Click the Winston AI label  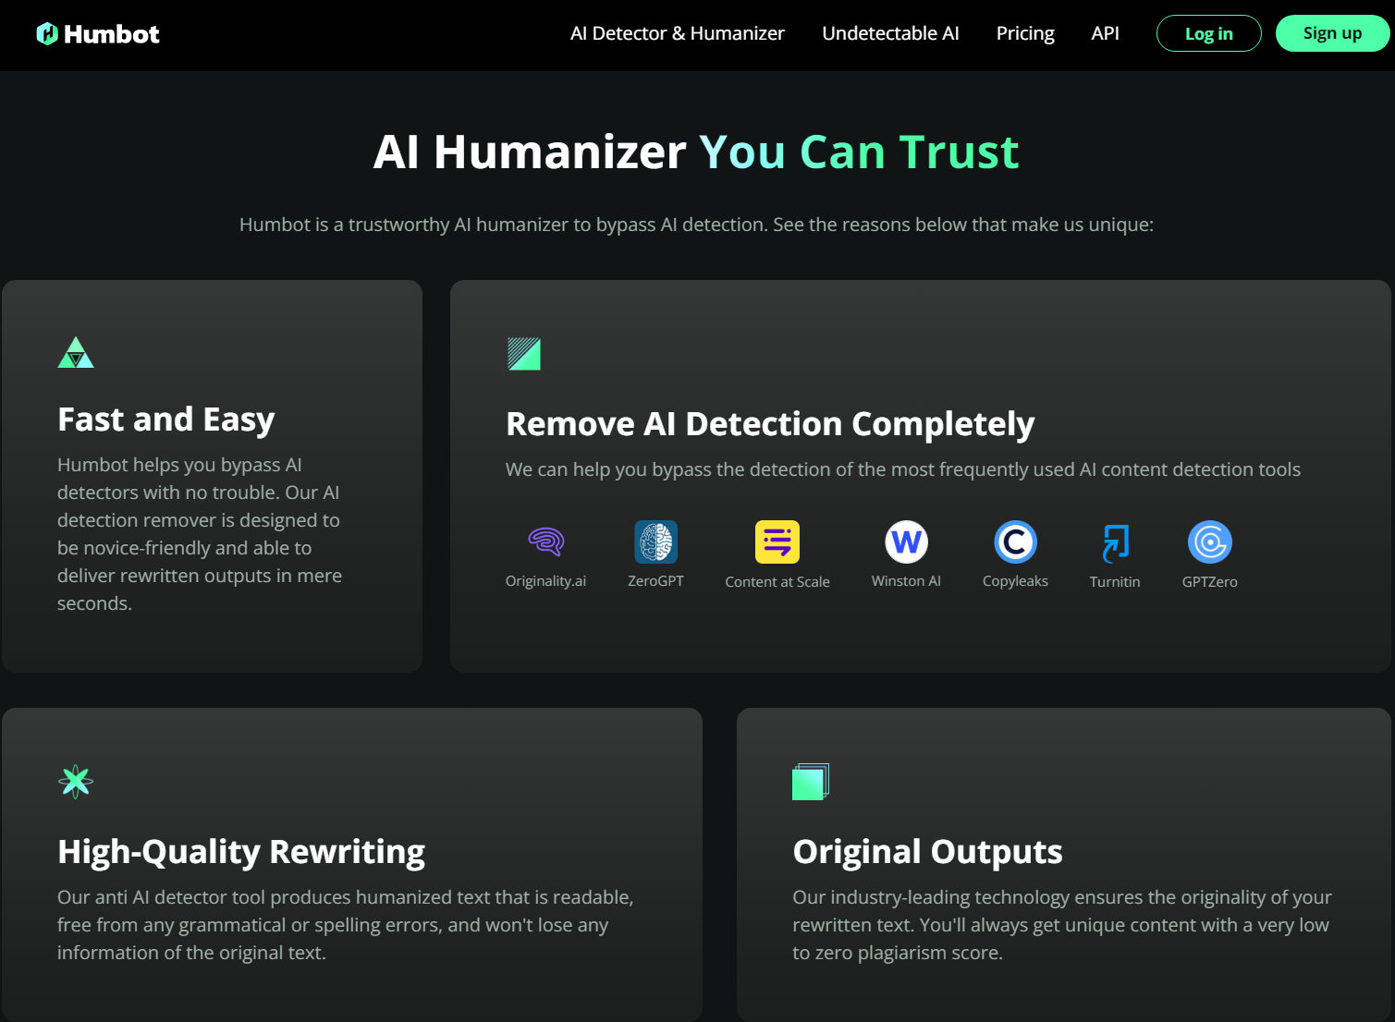906,581
